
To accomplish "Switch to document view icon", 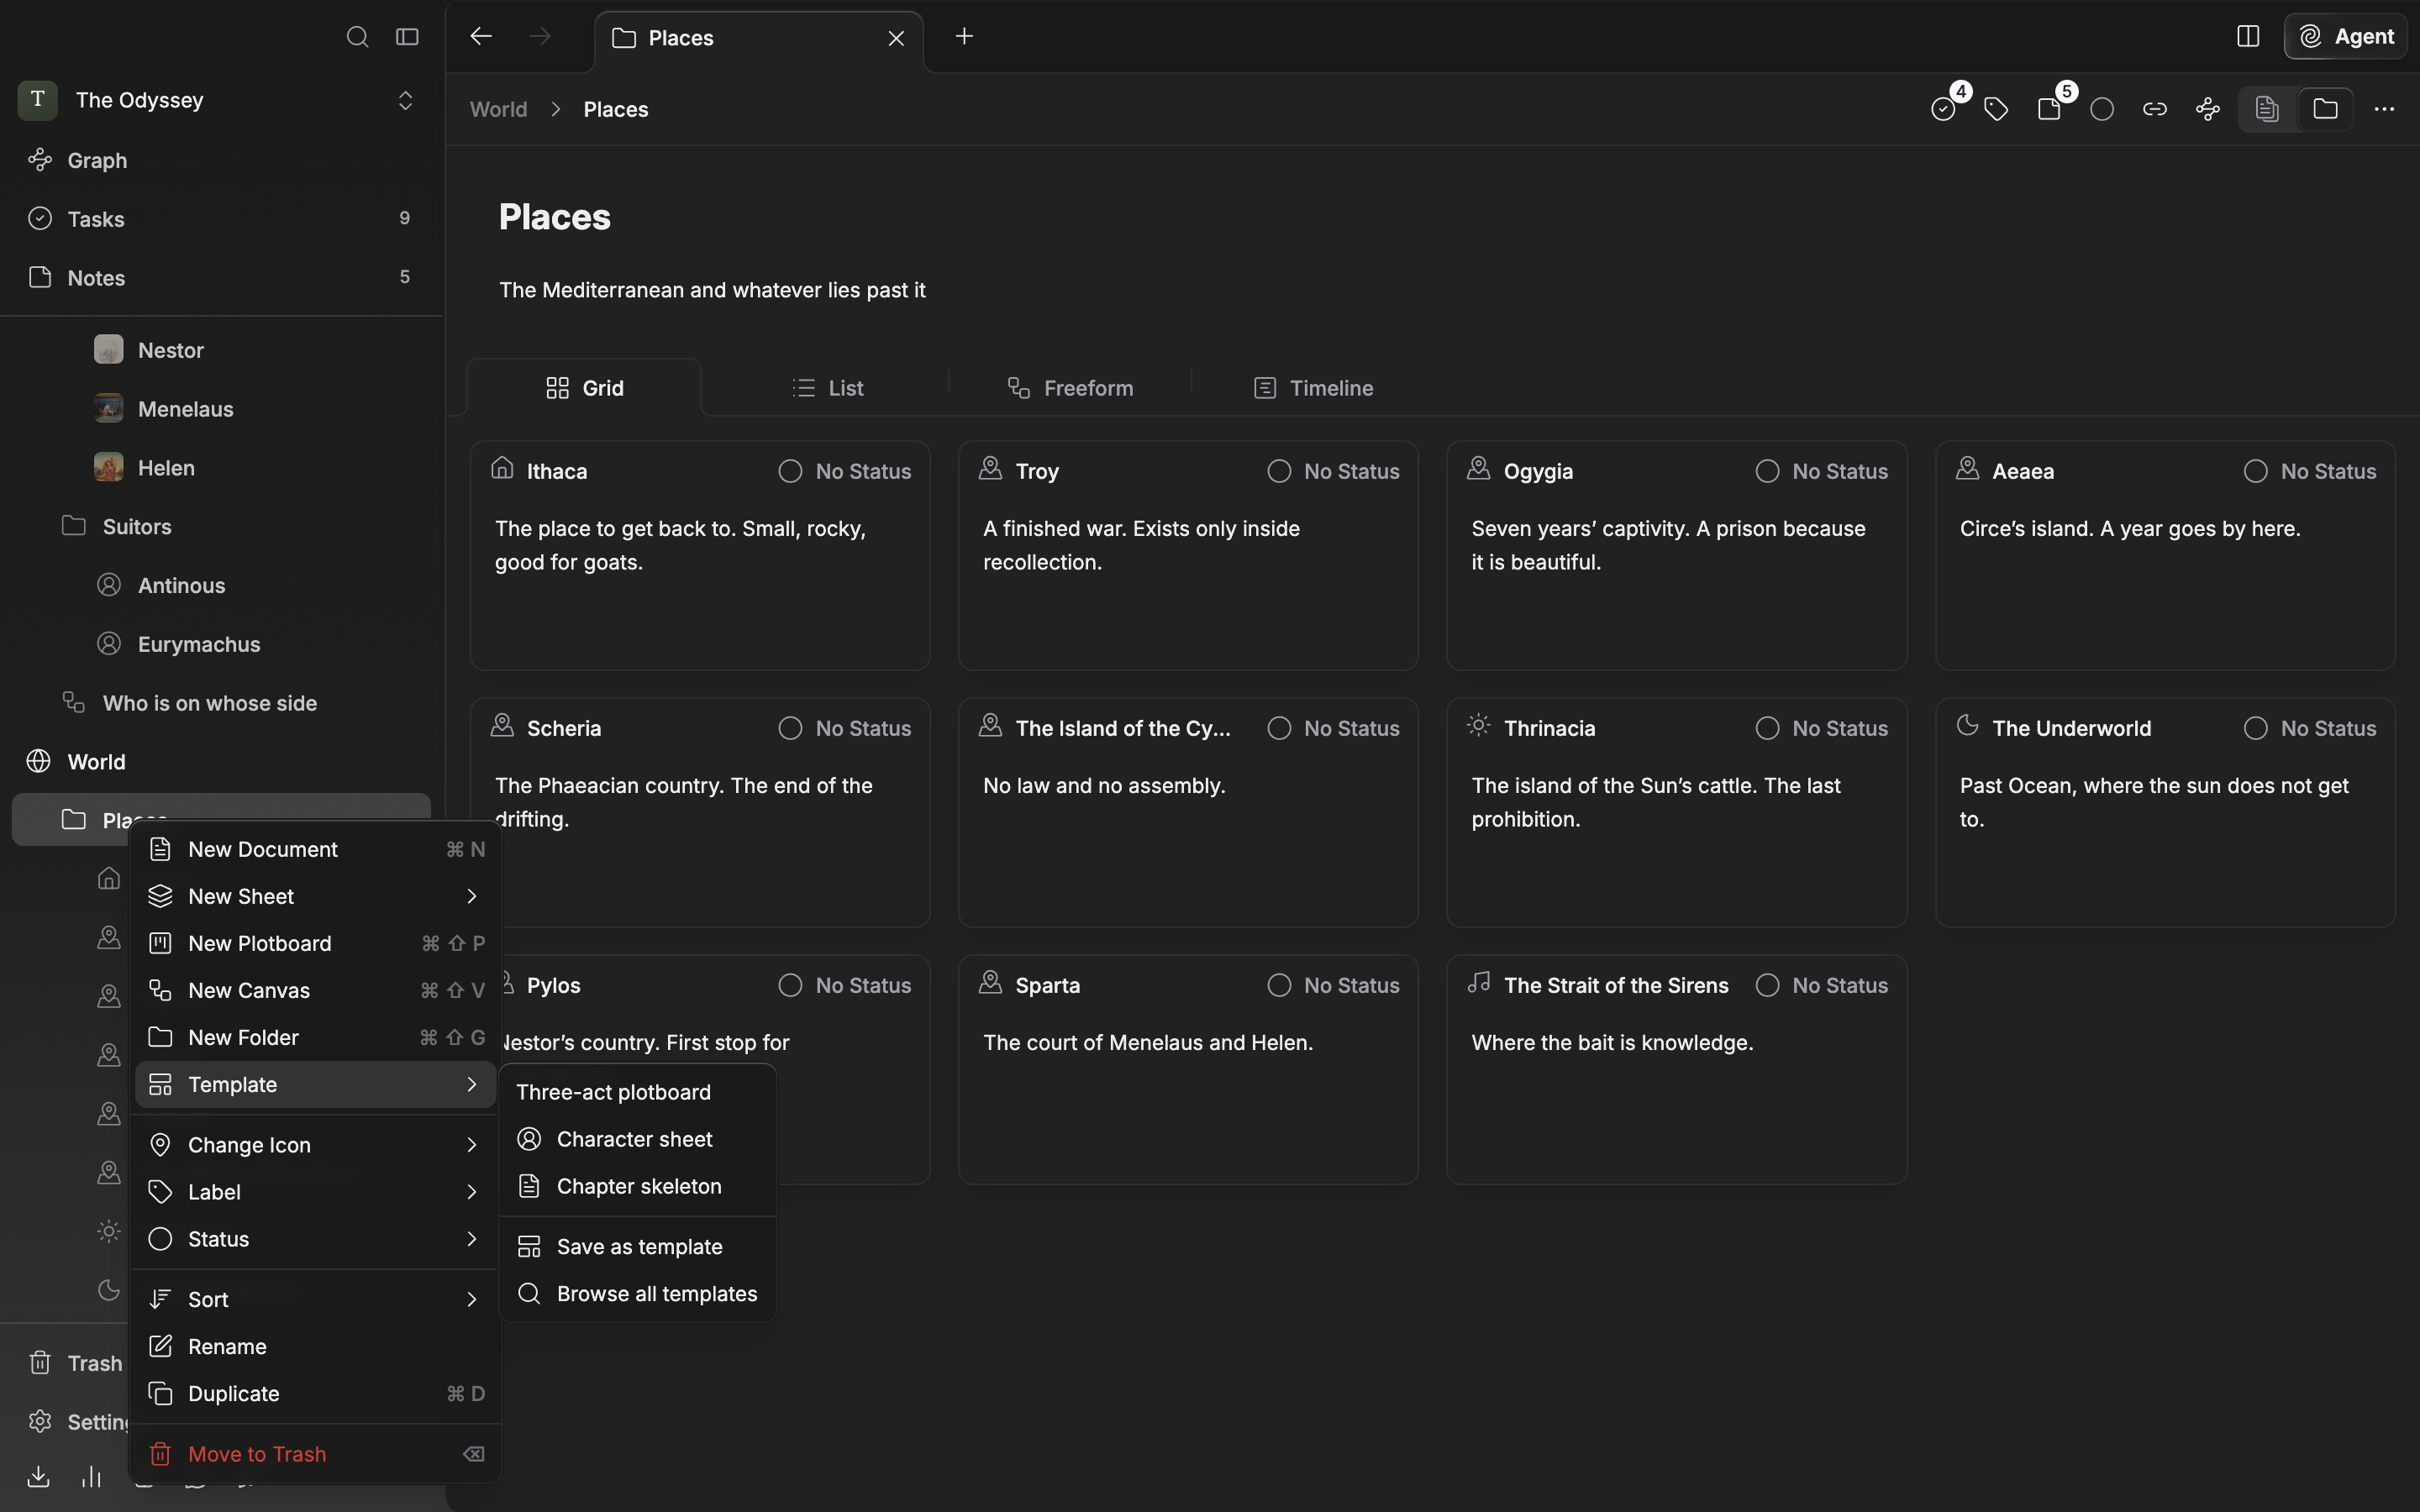I will (2267, 109).
